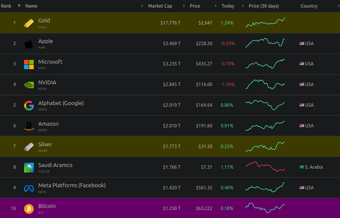Click the Amazon logo icon

point(29,126)
